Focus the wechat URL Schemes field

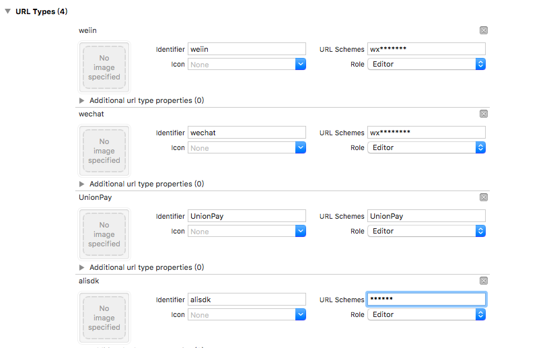click(x=426, y=133)
